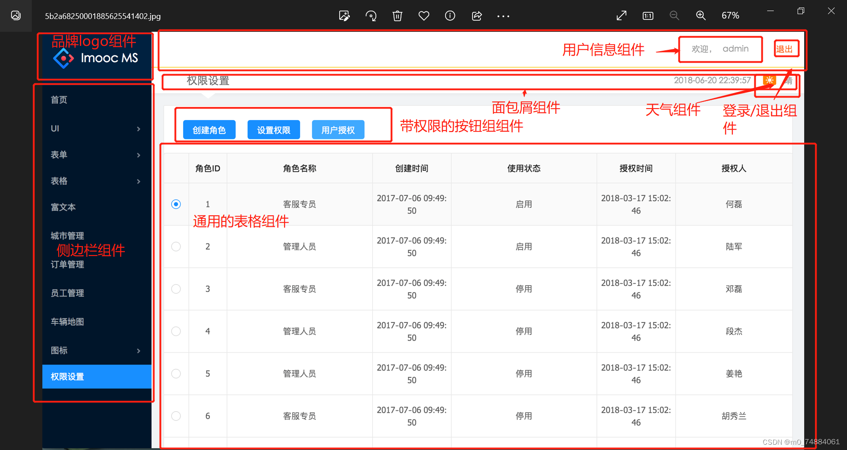Zoom in on the image
This screenshot has height=450, width=847.
pyautogui.click(x=701, y=15)
